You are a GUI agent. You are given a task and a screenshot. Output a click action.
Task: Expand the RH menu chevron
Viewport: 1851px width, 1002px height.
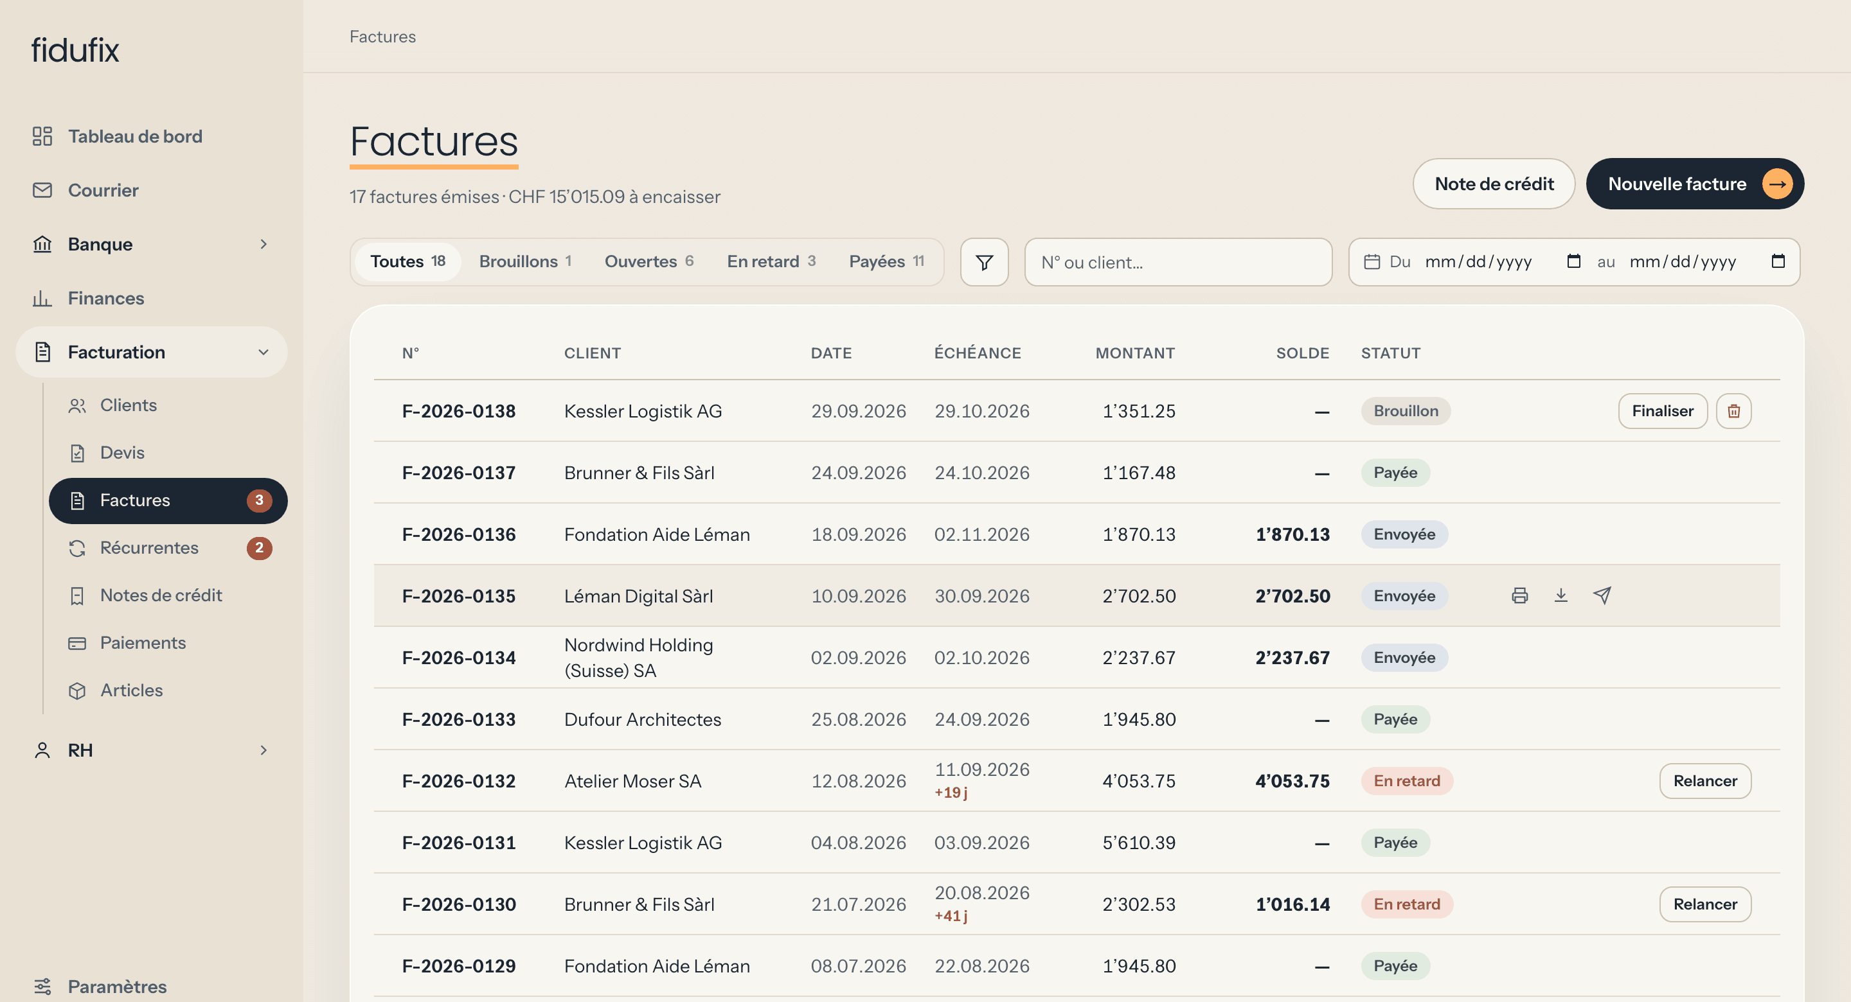[263, 750]
